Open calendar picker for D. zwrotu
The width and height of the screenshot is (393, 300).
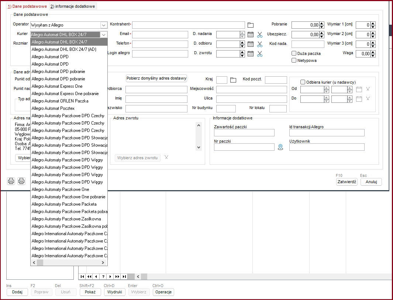tap(251, 54)
